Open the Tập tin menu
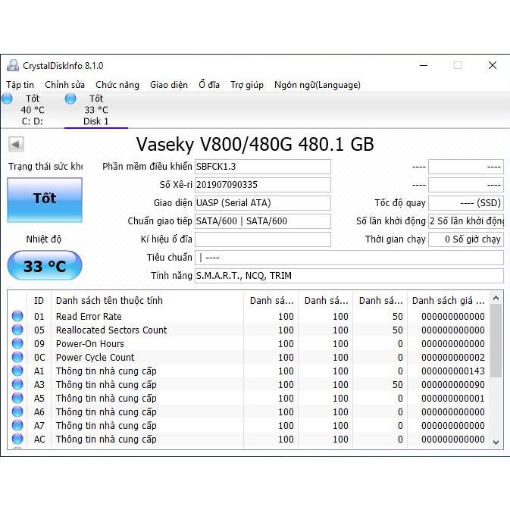Viewport: 510px width, 510px height. pos(20,85)
